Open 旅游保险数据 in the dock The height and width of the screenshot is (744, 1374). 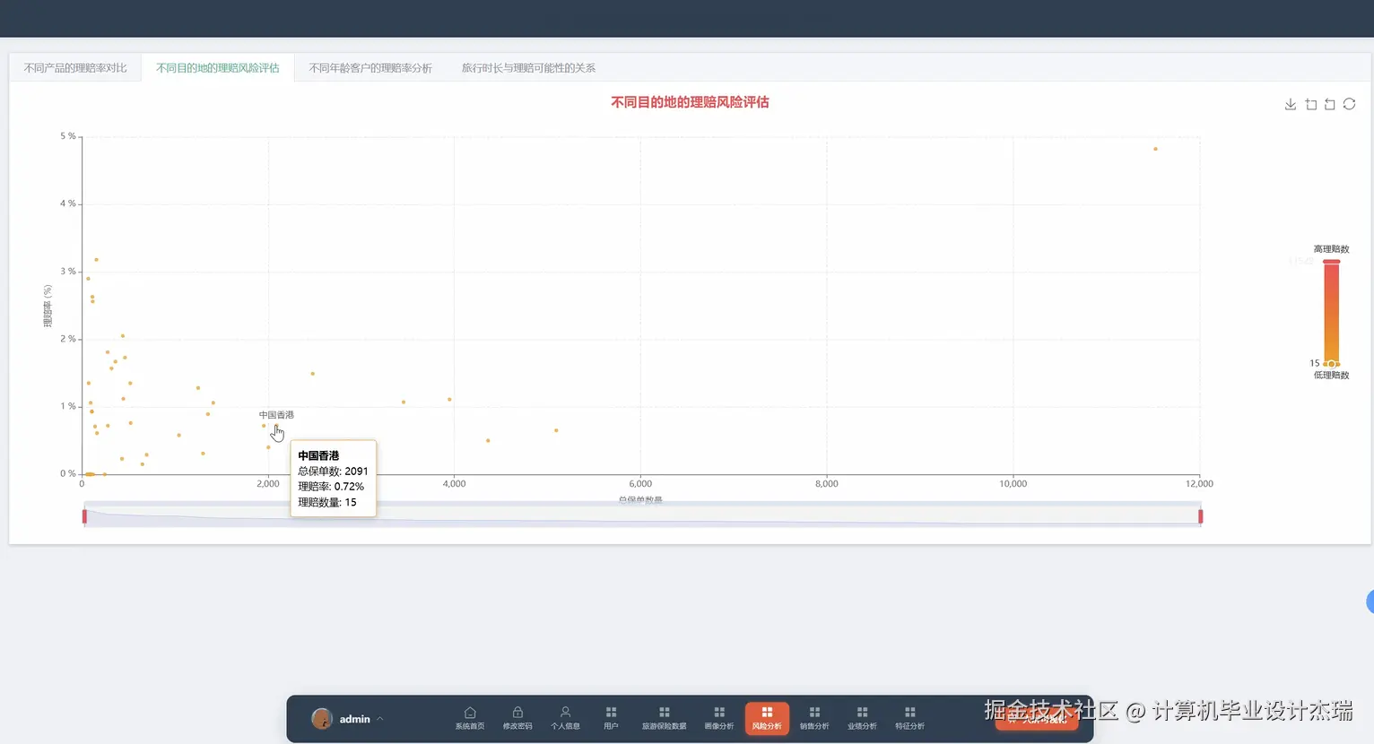[664, 718]
